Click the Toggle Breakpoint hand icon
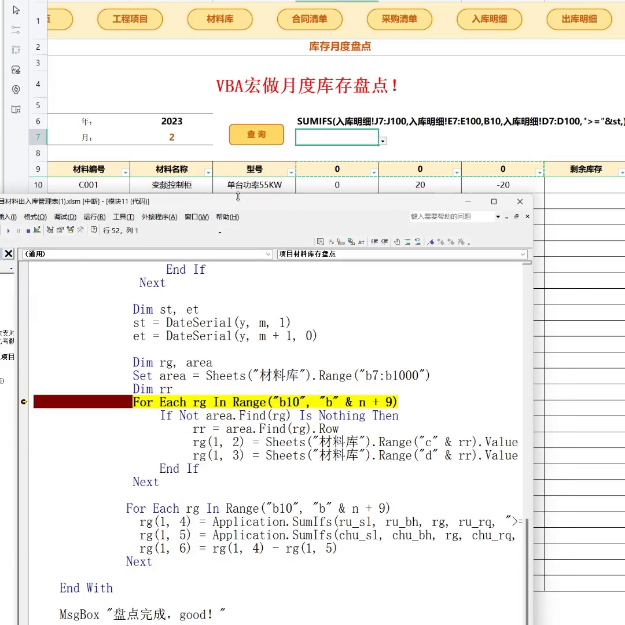625x625 pixels. pyautogui.click(x=397, y=241)
